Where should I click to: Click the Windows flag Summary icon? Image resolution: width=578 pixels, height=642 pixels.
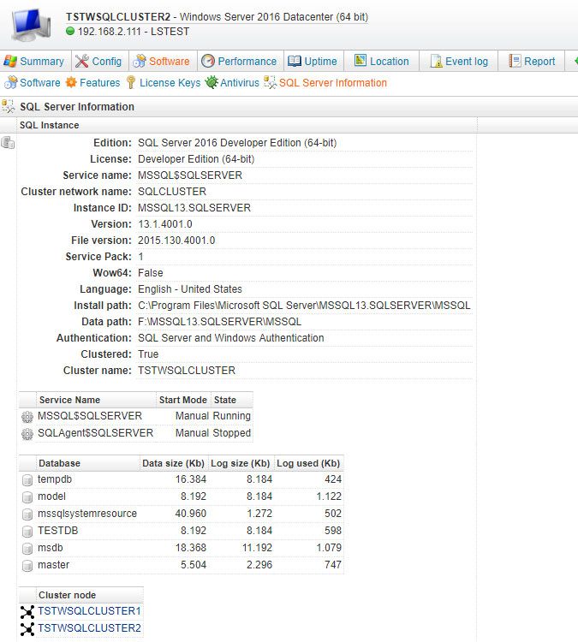point(10,62)
